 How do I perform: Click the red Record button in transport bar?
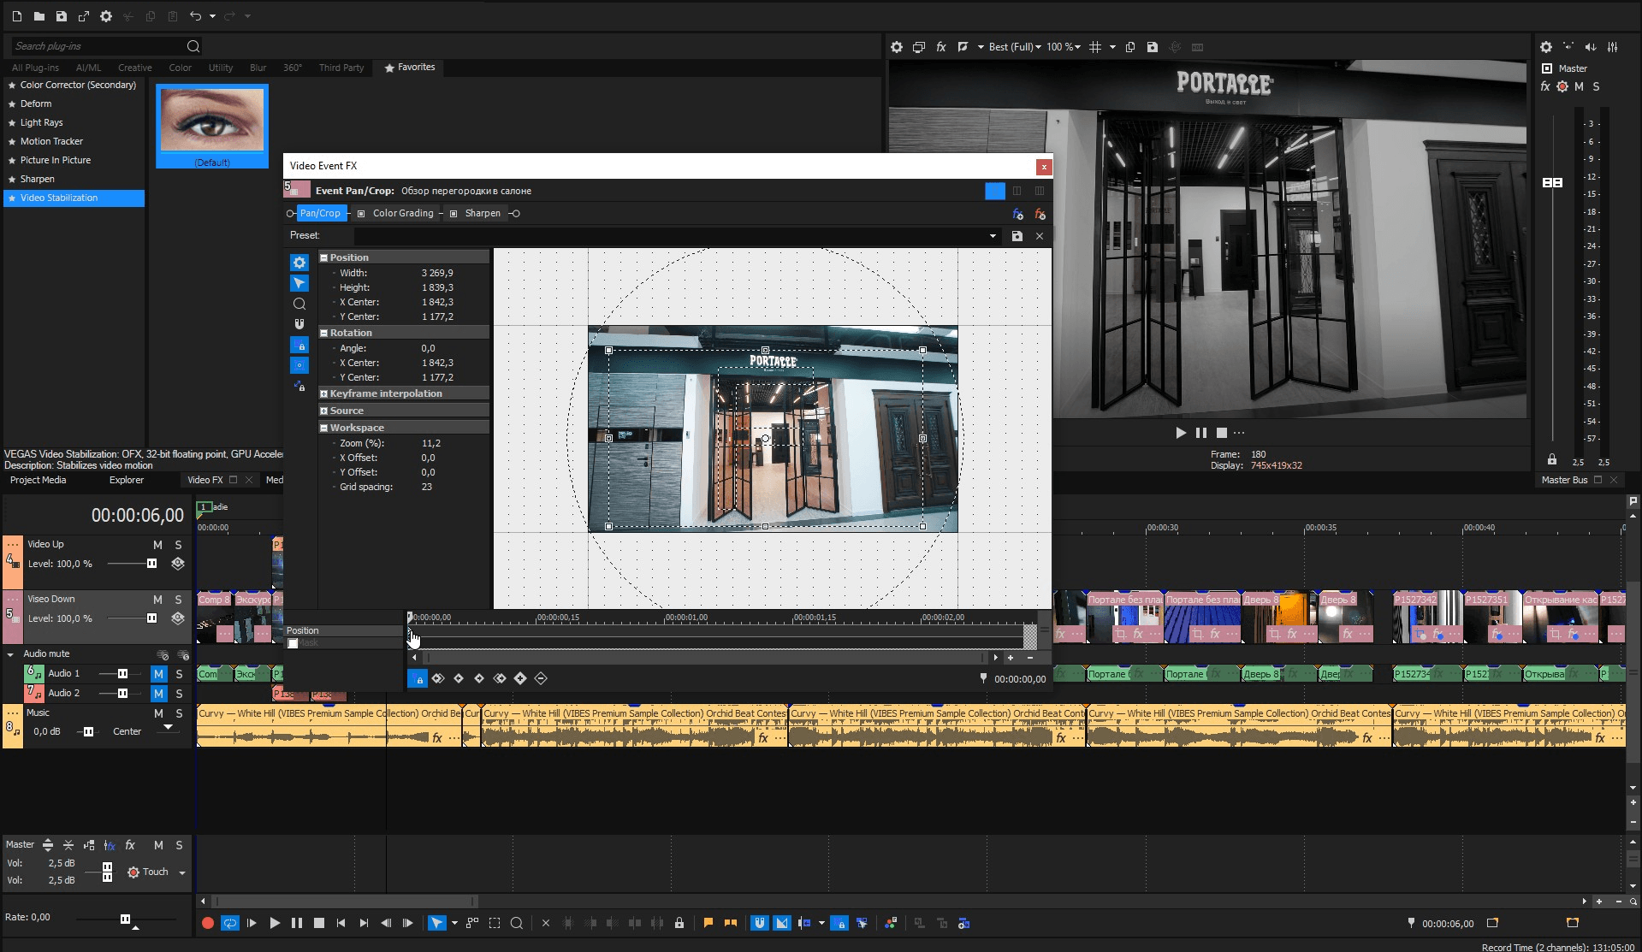pos(207,923)
